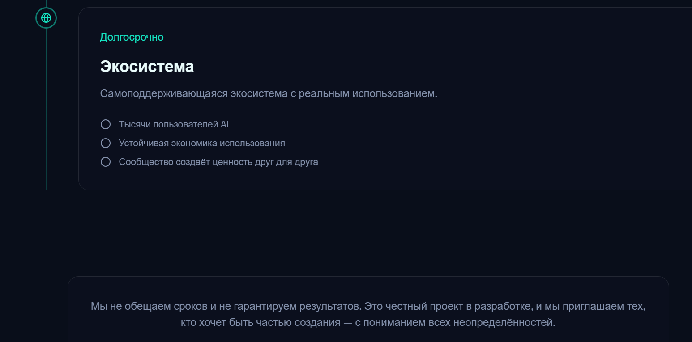Toggle the circle next to "Устойчивая экономика использования"
The width and height of the screenshot is (692, 342).
click(106, 143)
